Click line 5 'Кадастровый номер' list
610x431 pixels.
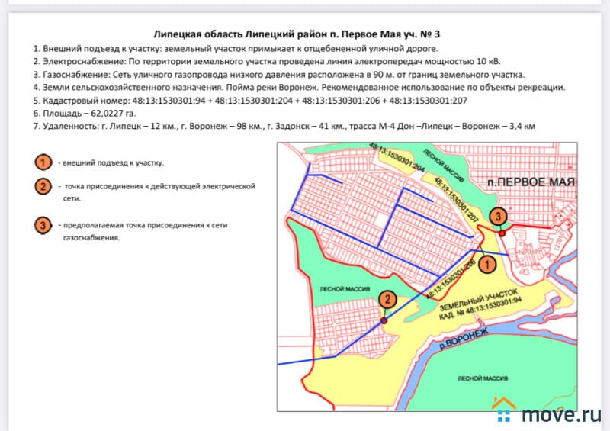click(x=250, y=101)
